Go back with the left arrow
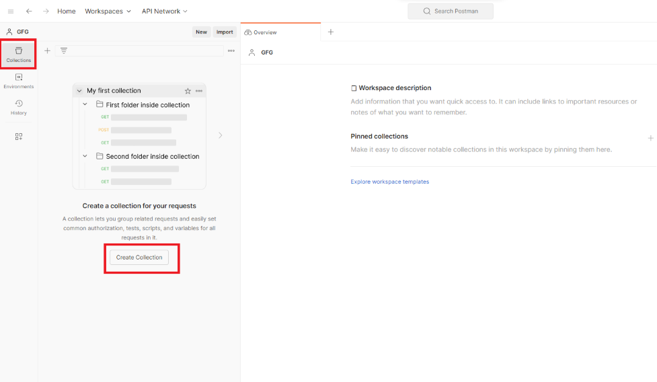The height and width of the screenshot is (382, 657). pyautogui.click(x=29, y=11)
